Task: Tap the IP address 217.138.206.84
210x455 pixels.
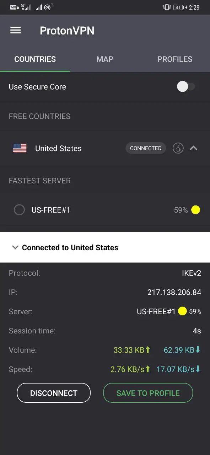Action: (174, 293)
